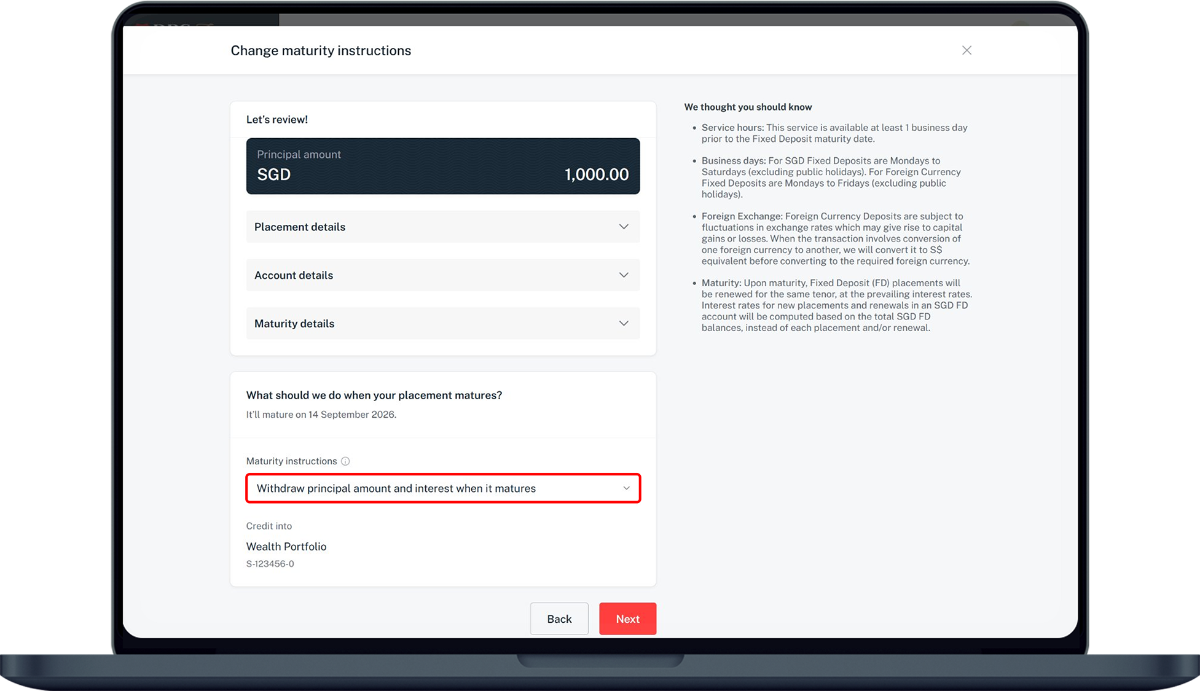Click the 14 September 2026 maturity text
The image size is (1200, 691).
pyautogui.click(x=351, y=415)
